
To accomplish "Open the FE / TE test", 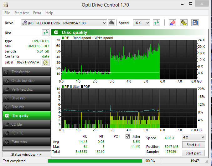I will (27, 133).
